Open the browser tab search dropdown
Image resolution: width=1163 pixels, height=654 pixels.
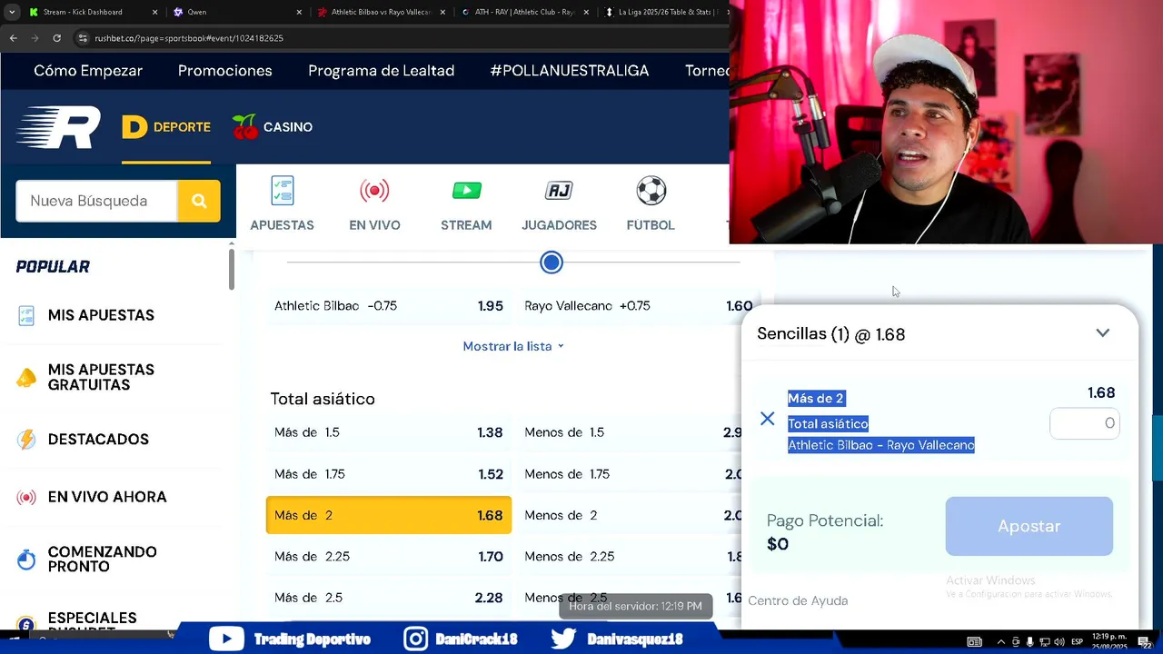12,12
